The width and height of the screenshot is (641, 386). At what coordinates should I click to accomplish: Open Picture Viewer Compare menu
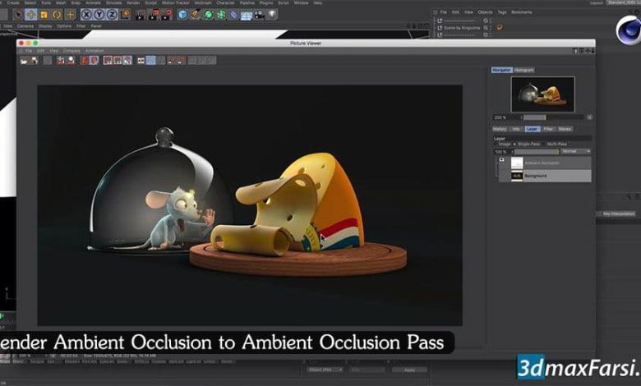tap(71, 50)
